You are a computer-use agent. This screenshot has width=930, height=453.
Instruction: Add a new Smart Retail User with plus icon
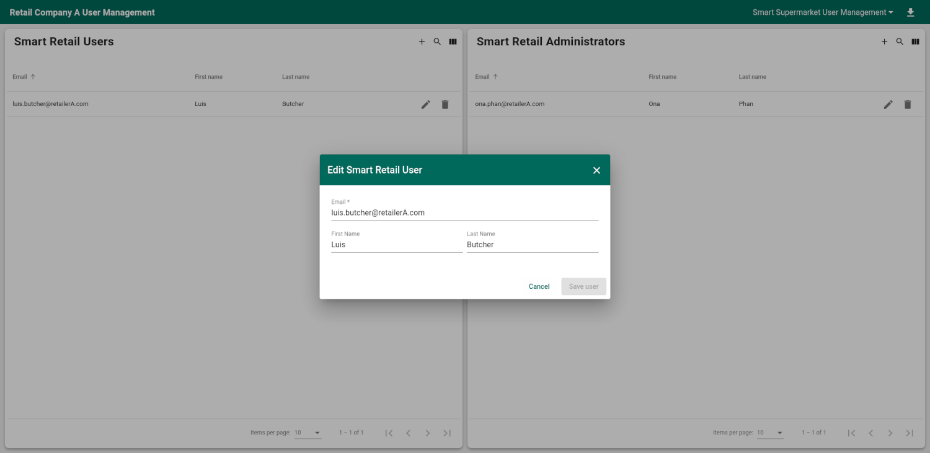[x=422, y=42]
